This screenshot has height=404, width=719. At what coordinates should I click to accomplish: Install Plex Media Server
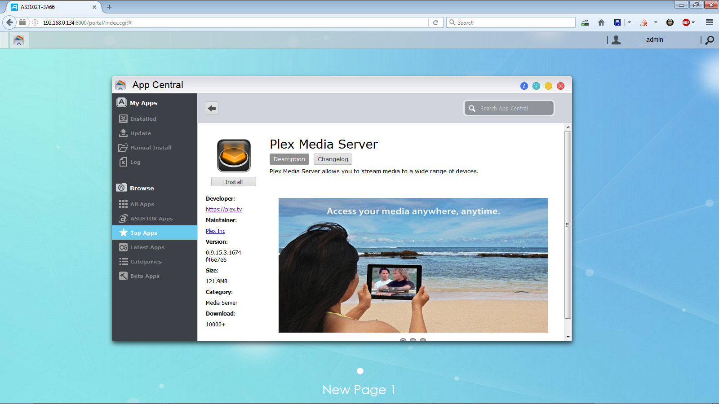(x=234, y=182)
